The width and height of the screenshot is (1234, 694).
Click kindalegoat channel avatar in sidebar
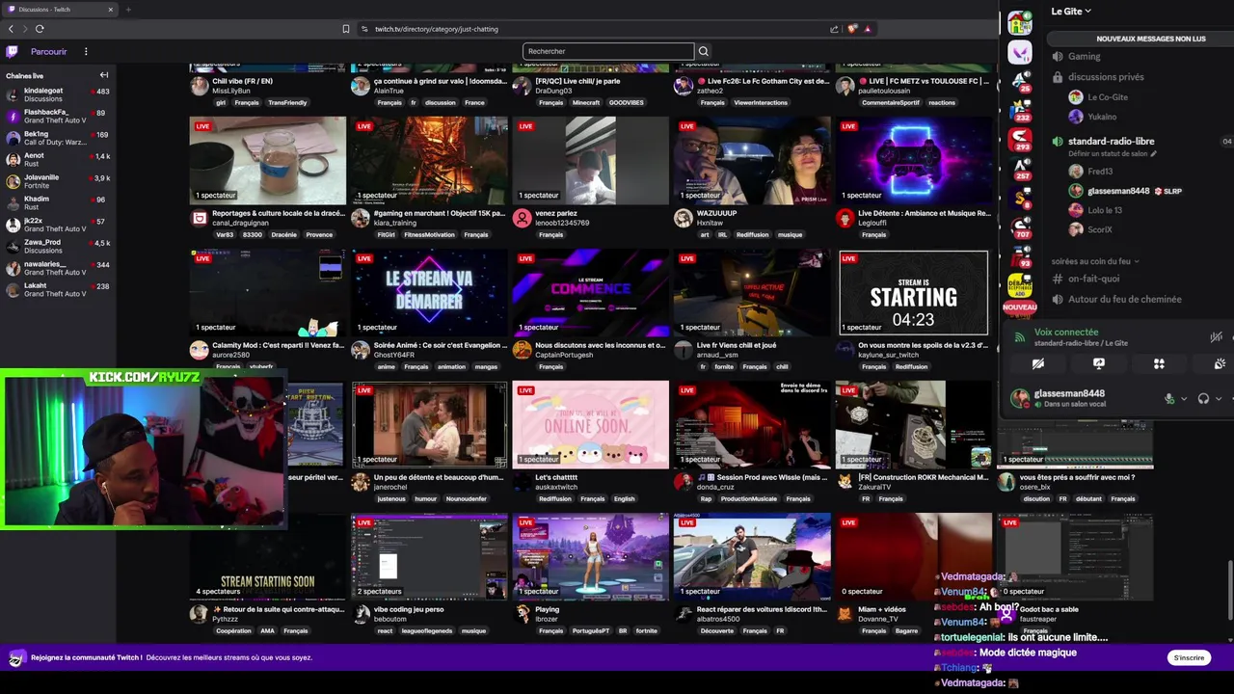13,94
